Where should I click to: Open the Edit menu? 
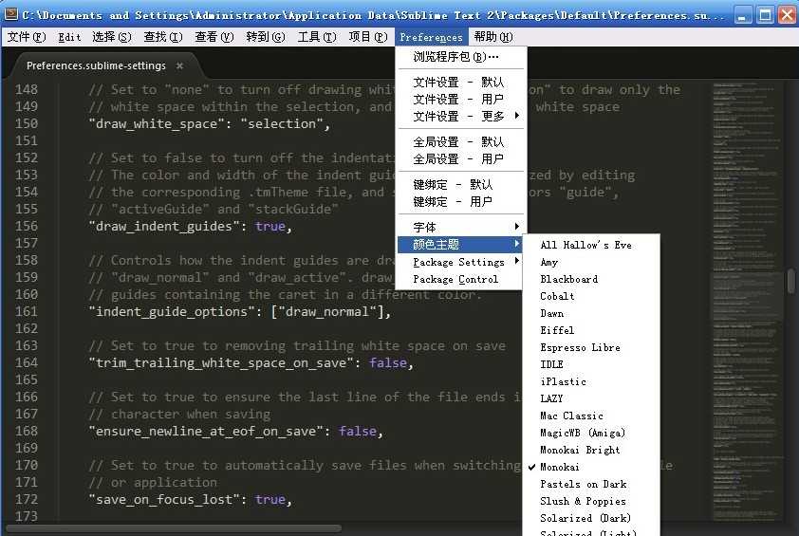[69, 37]
